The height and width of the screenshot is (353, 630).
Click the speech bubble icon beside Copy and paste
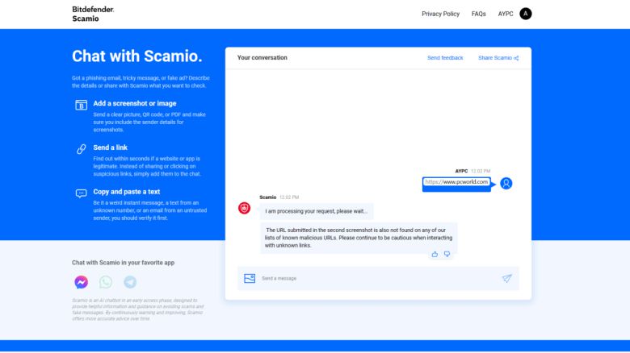pos(81,193)
